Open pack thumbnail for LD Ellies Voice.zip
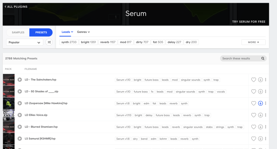 pos(9,115)
